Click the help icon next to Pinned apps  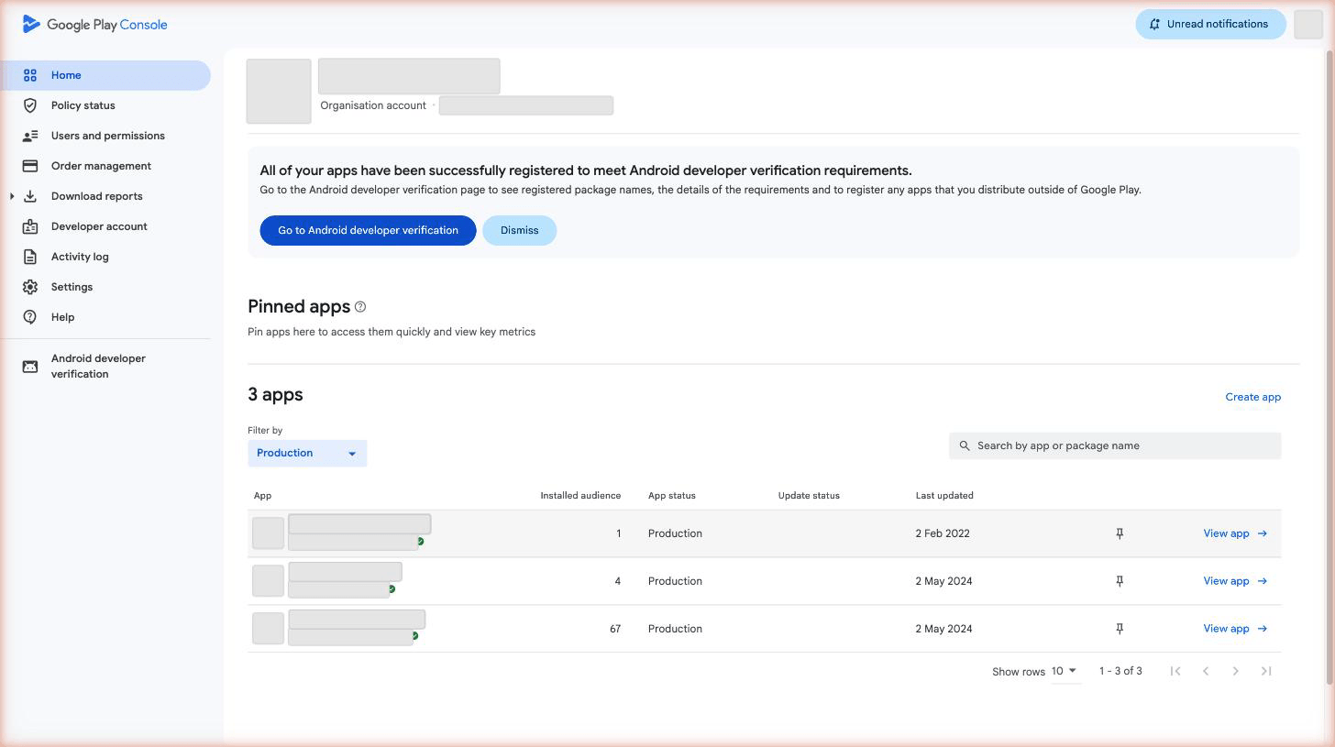point(359,307)
